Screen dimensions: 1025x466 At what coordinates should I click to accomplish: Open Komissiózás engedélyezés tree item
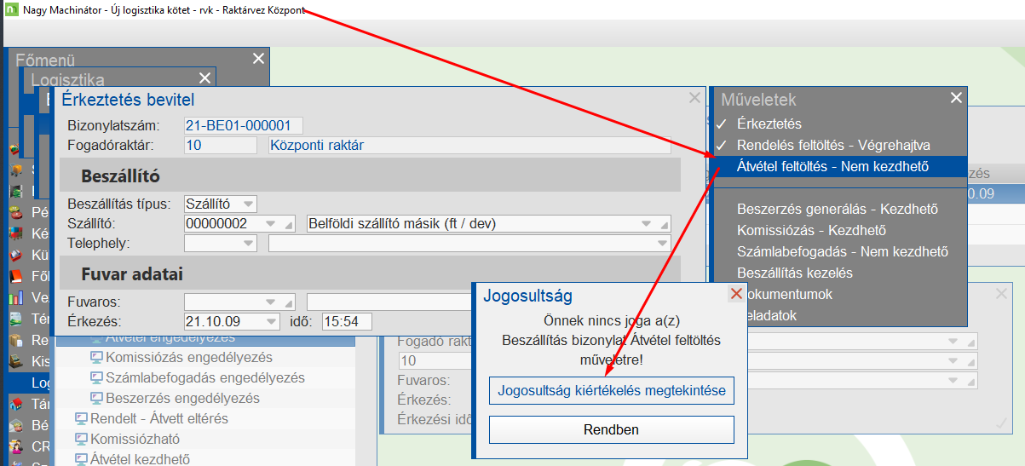189,358
